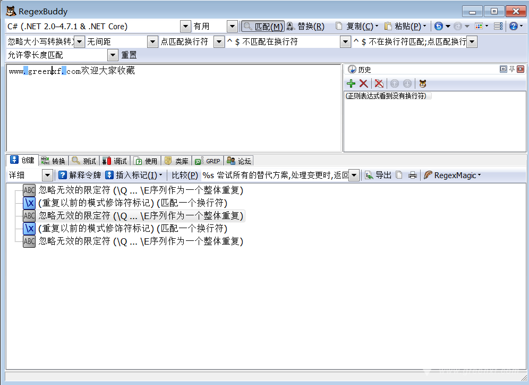Click the \x icon of the fourth tree row
Screen dimensions: 529x385
(29, 228)
